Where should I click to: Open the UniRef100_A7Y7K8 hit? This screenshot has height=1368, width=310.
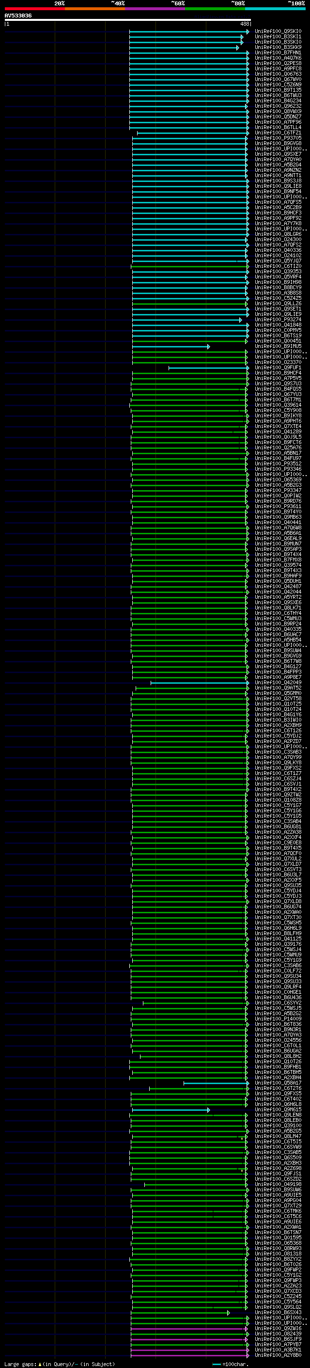[278, 224]
